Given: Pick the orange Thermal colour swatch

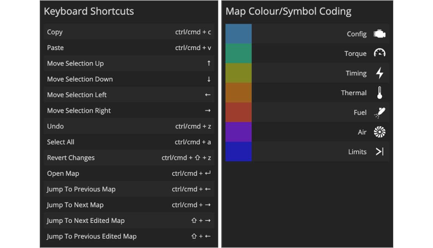Looking at the screenshot, I should (x=239, y=93).
